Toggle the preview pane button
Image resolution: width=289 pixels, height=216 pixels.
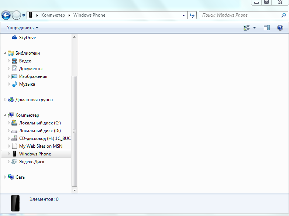click(x=267, y=28)
